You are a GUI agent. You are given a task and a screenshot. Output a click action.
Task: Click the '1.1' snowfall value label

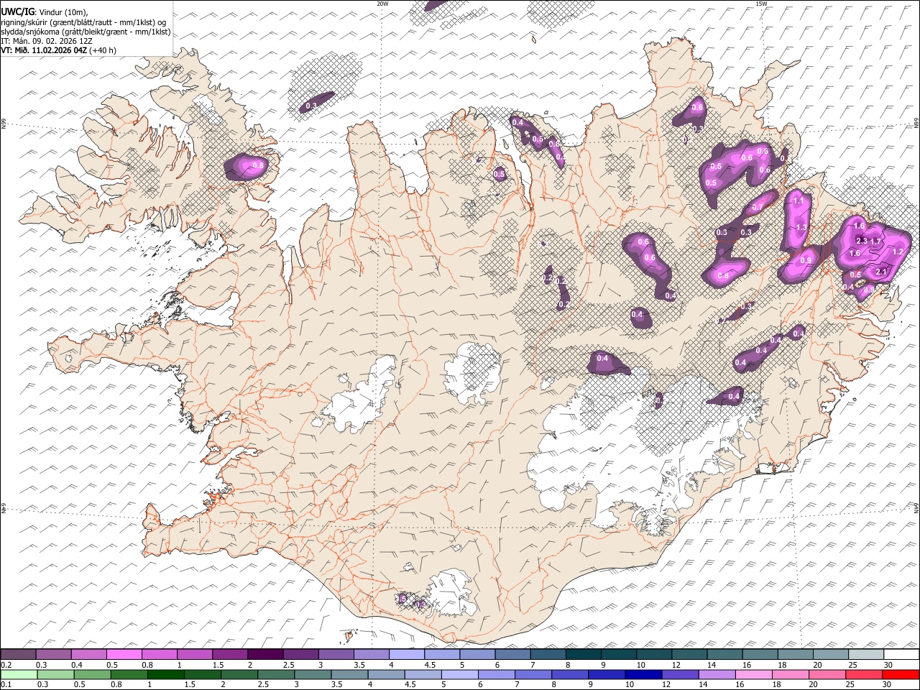click(x=798, y=201)
